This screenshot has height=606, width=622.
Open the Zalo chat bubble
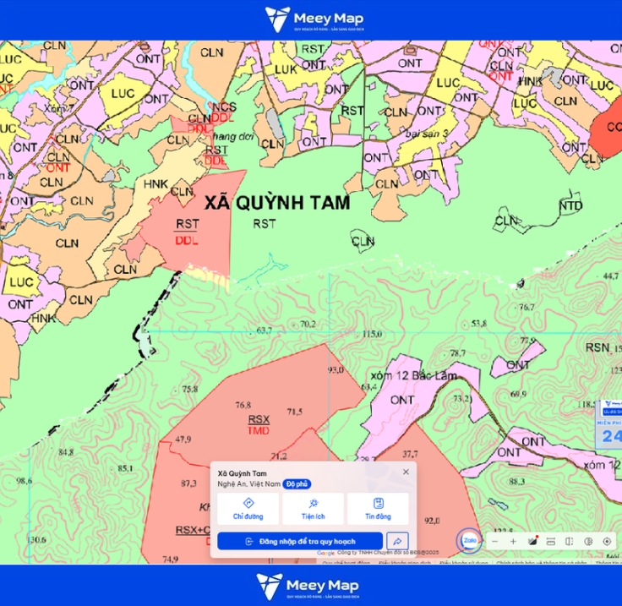pyautogui.click(x=469, y=541)
